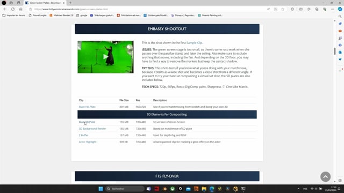344x193 pixels.
Task: Open the Maîtriser Blender 2.8 bookmark
Action: [x=61, y=16]
